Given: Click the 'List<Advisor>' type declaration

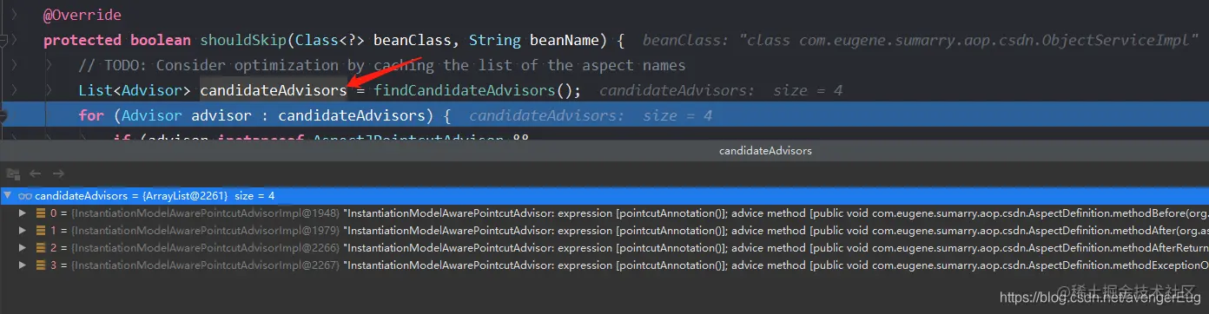Looking at the screenshot, I should 135,90.
